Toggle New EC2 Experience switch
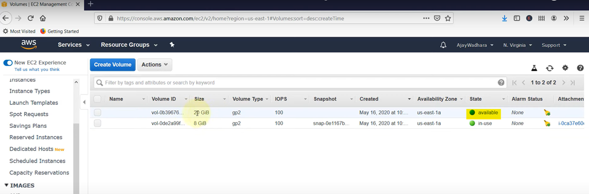Viewport: 589px width, 194px height. click(7, 63)
